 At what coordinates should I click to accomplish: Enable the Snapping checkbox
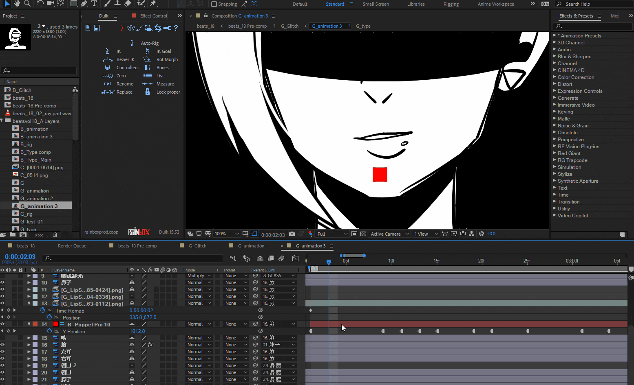click(x=214, y=4)
